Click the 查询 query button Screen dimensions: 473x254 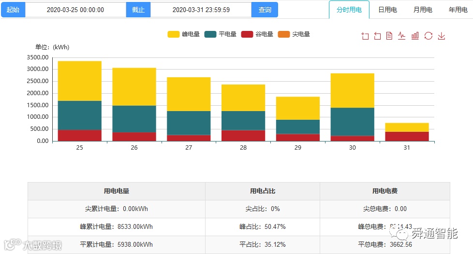pos(265,10)
